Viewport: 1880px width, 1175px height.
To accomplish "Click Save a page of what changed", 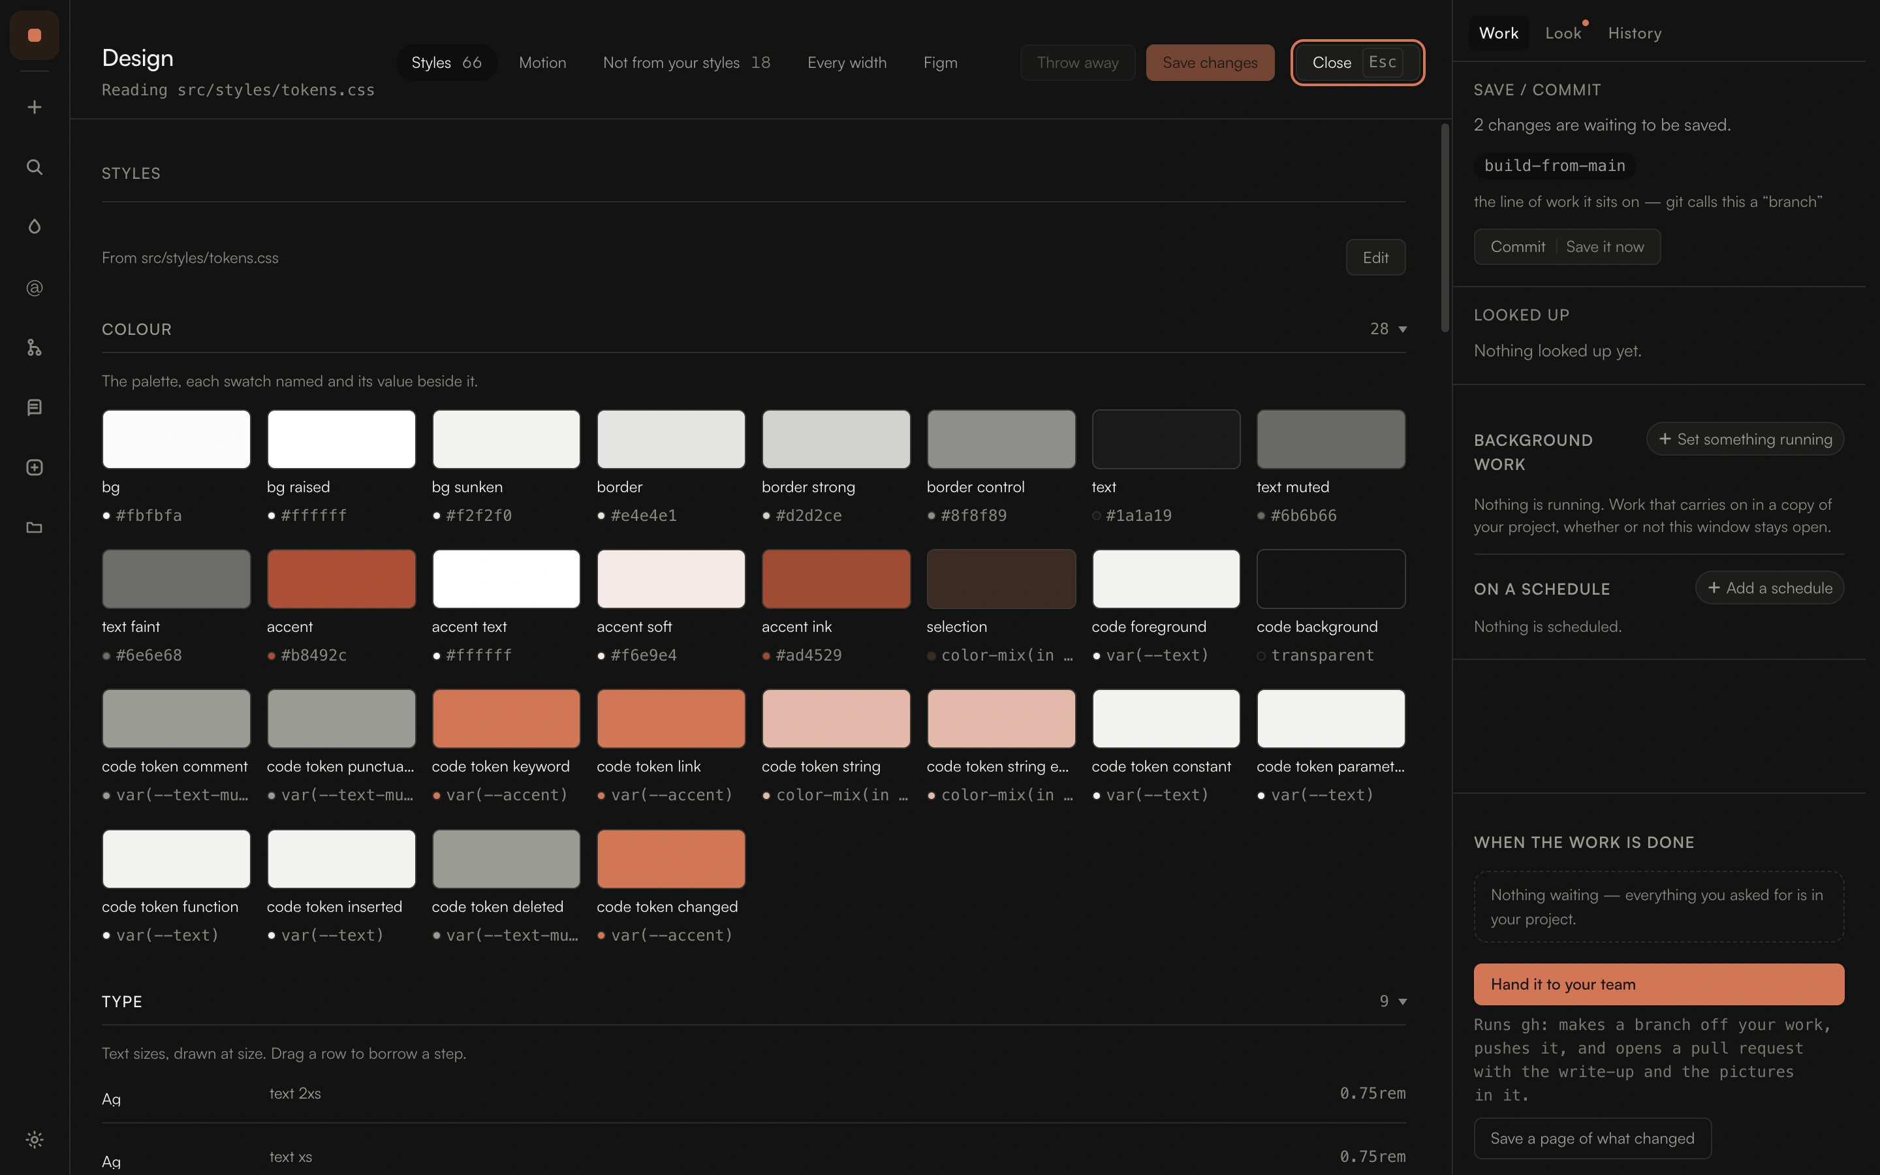I will point(1593,1138).
